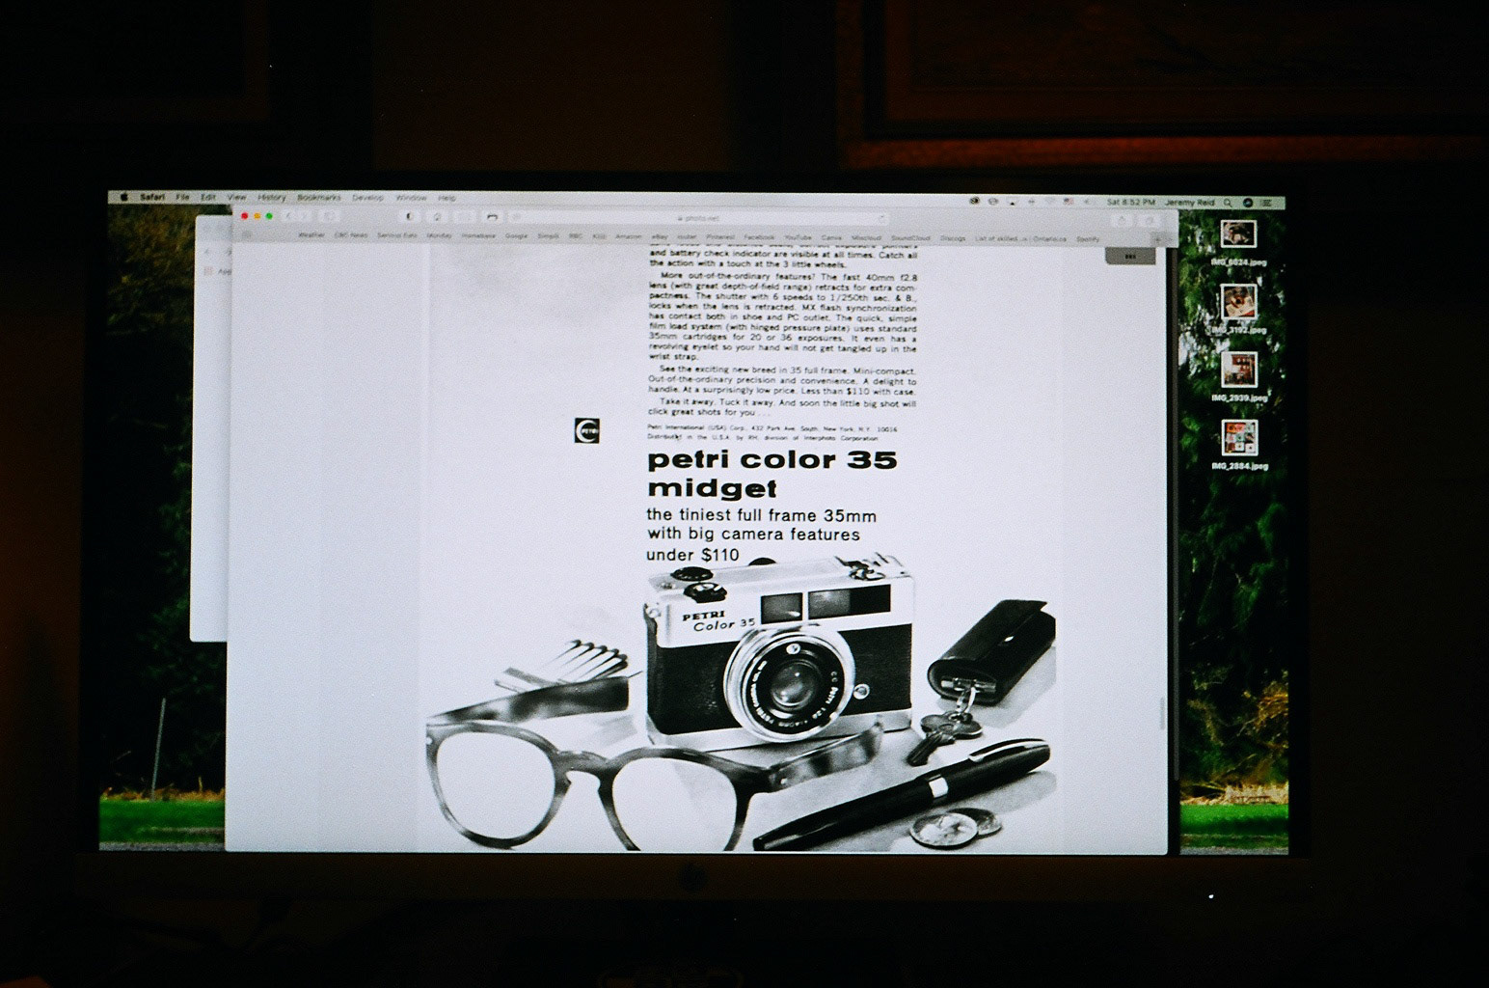Open the Safari application menu

[151, 197]
